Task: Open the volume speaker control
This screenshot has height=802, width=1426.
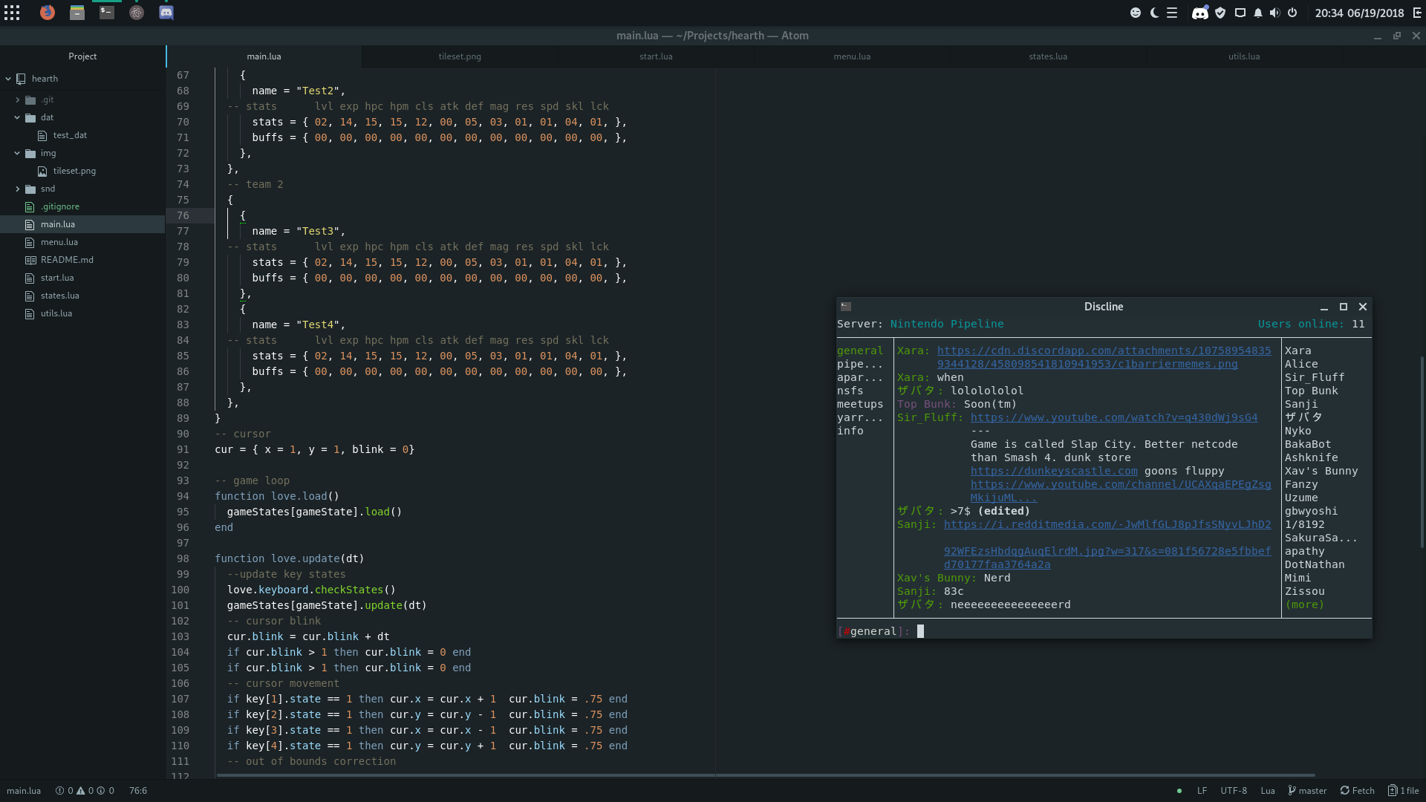Action: [1275, 13]
